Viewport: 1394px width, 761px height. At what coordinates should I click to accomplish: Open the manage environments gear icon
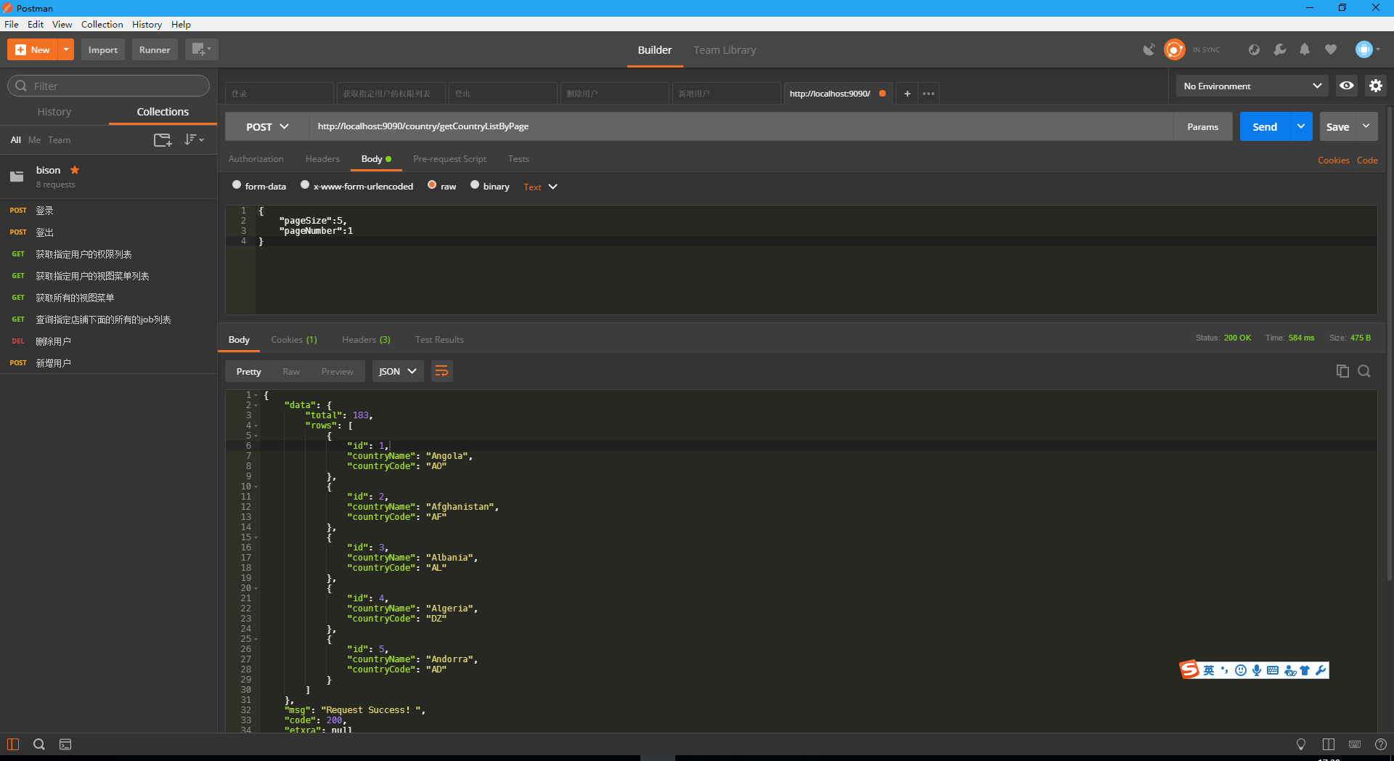1376,86
